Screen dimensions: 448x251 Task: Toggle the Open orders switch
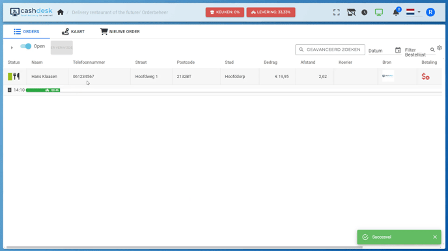click(25, 46)
